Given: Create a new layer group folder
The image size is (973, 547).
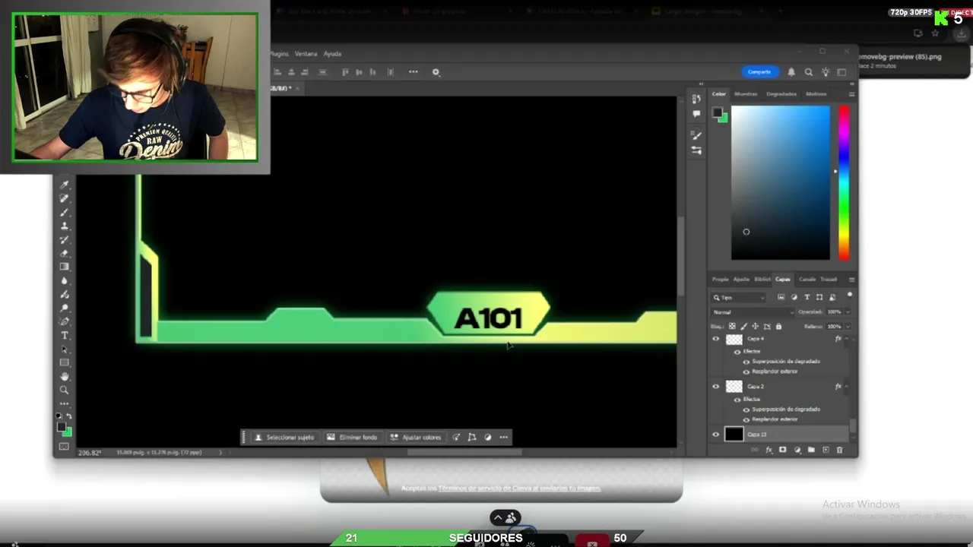Looking at the screenshot, I should 811,450.
